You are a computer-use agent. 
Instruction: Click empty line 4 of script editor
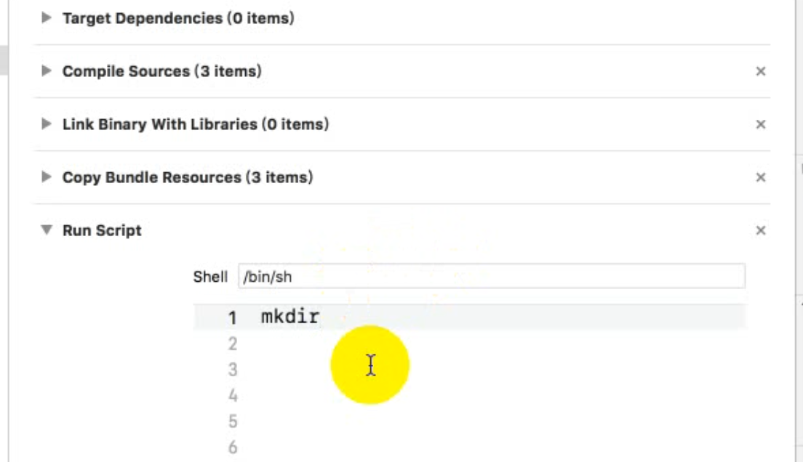point(436,396)
